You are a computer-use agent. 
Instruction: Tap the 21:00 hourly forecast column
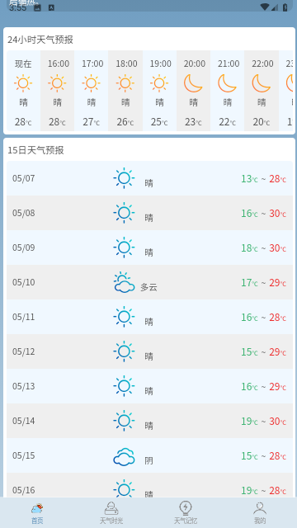pyautogui.click(x=228, y=91)
